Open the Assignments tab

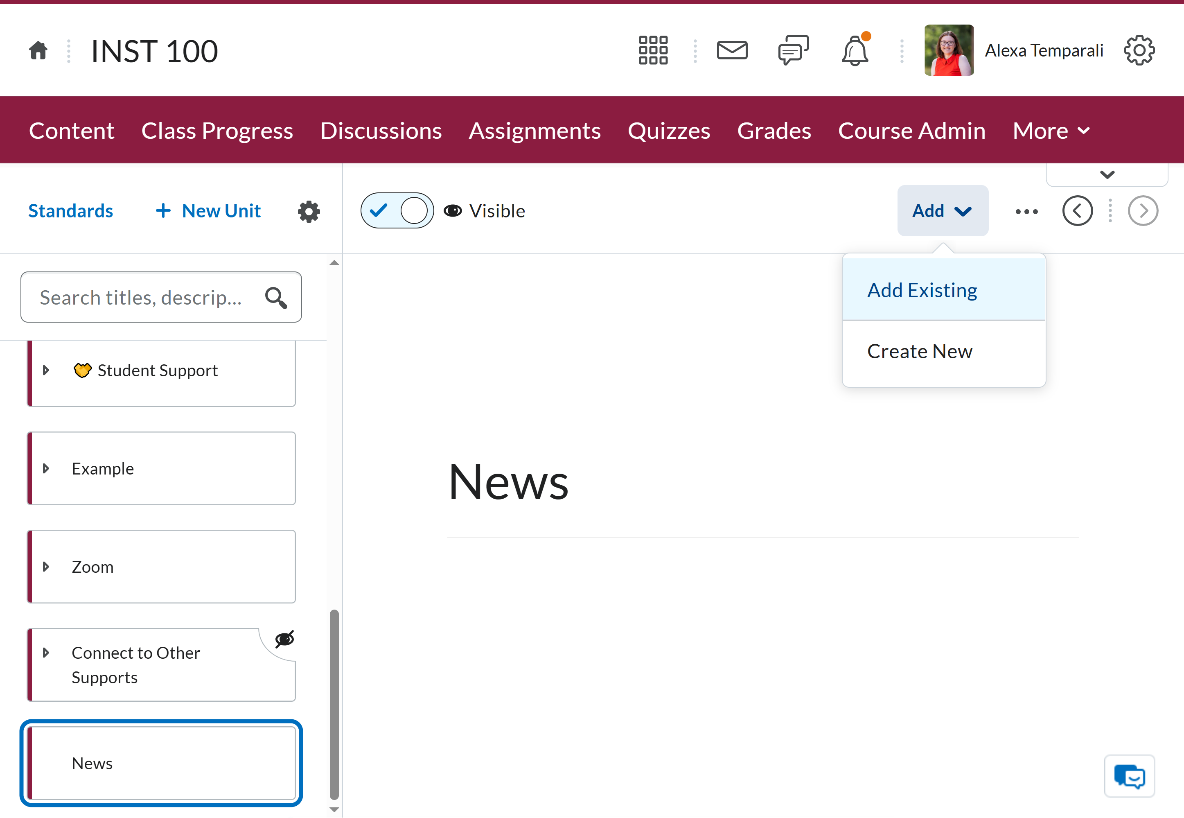(x=535, y=131)
